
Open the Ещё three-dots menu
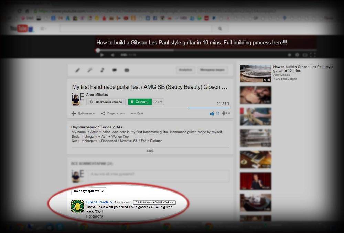(137, 113)
